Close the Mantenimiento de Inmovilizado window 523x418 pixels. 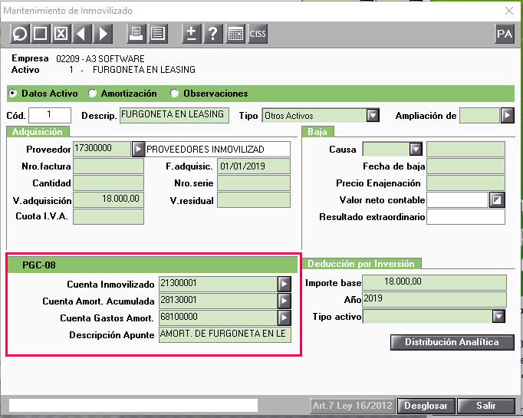click(509, 11)
